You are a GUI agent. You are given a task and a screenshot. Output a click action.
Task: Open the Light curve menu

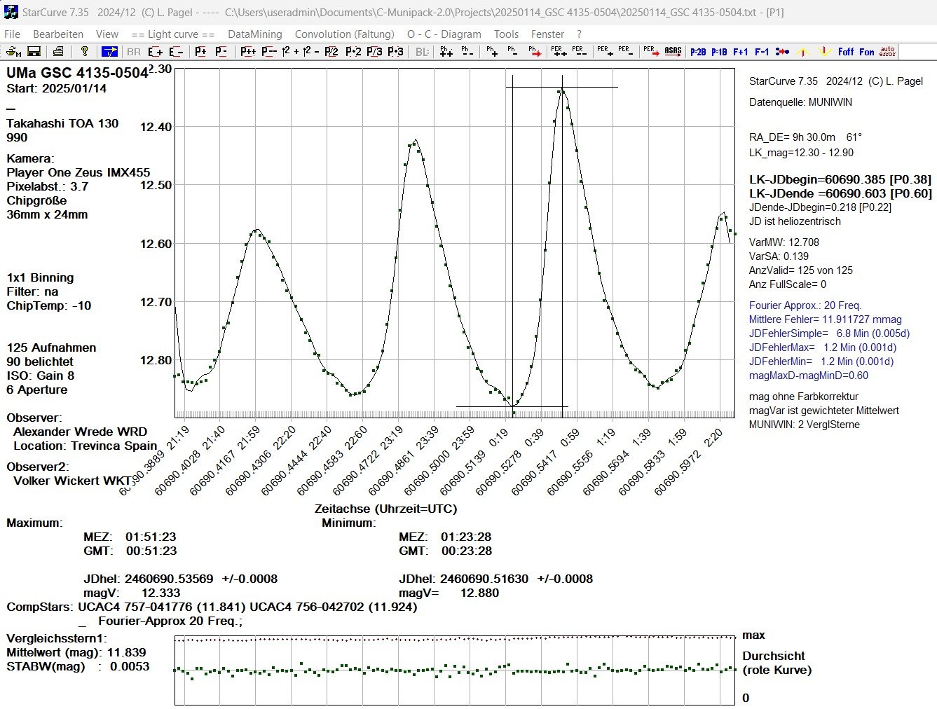[173, 34]
